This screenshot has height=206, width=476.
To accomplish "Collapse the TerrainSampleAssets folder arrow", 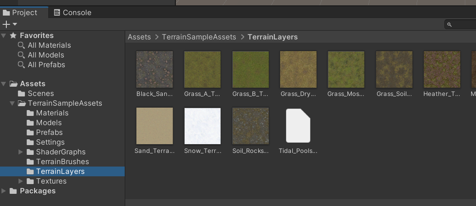I will [x=12, y=103].
